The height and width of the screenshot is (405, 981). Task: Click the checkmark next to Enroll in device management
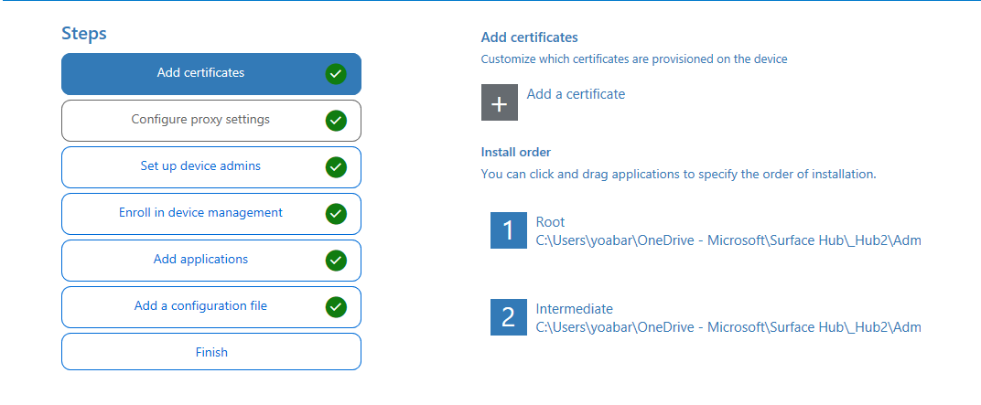(336, 213)
